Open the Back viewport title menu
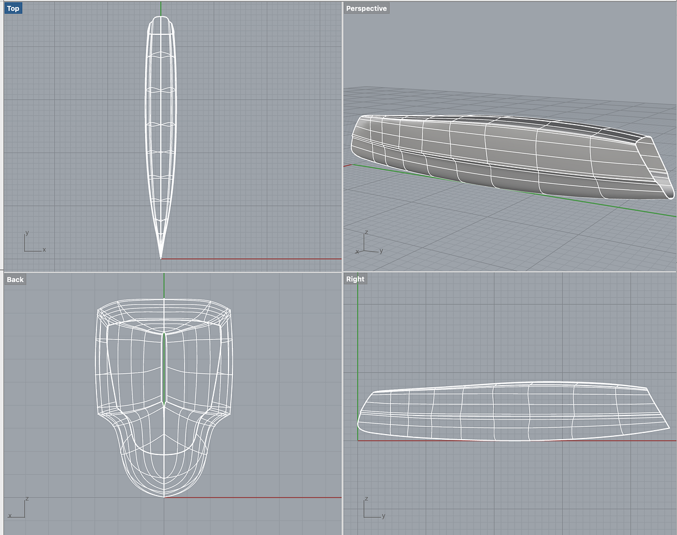The height and width of the screenshot is (535, 677). click(15, 279)
